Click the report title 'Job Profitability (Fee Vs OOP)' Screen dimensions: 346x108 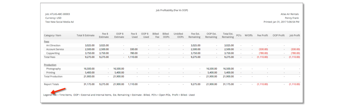point(172,10)
